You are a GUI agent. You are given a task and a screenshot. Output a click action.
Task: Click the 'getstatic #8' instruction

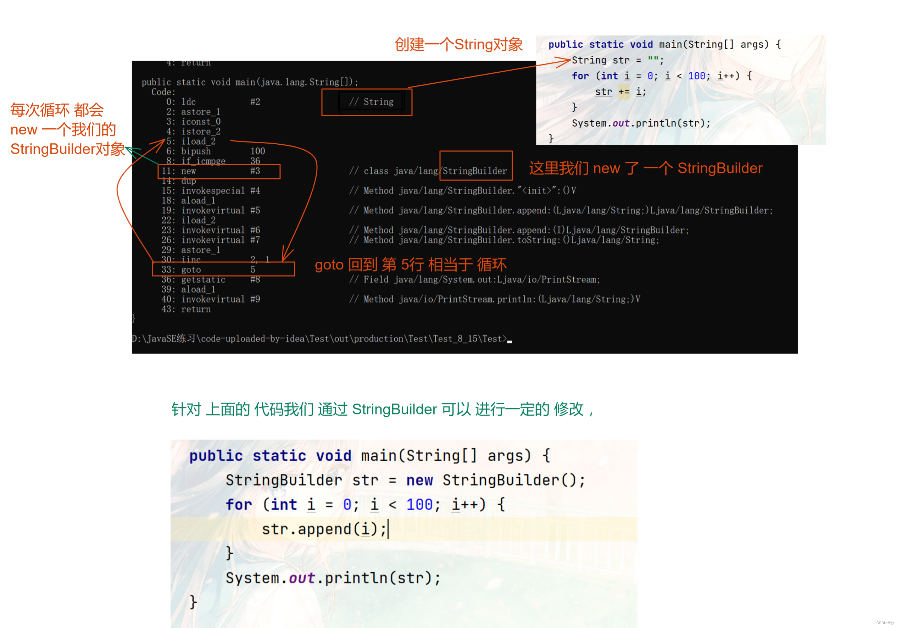[x=211, y=279]
